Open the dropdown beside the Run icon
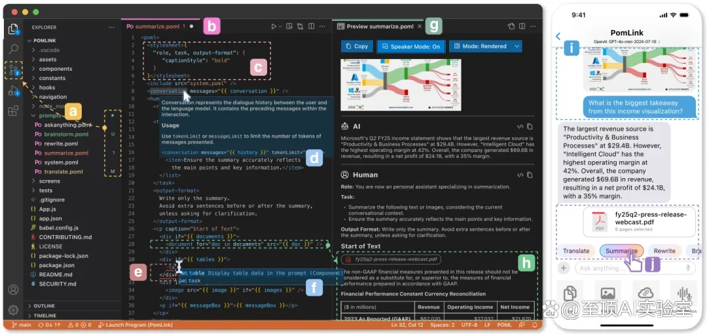 [280, 27]
